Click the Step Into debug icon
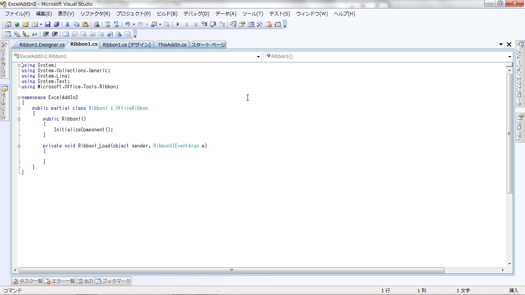525x295 pixels. click(204, 24)
